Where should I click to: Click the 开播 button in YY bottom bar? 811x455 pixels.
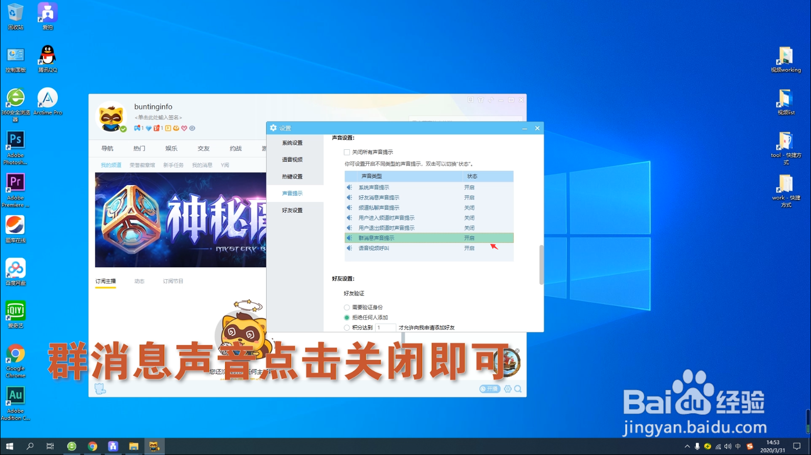pyautogui.click(x=490, y=389)
